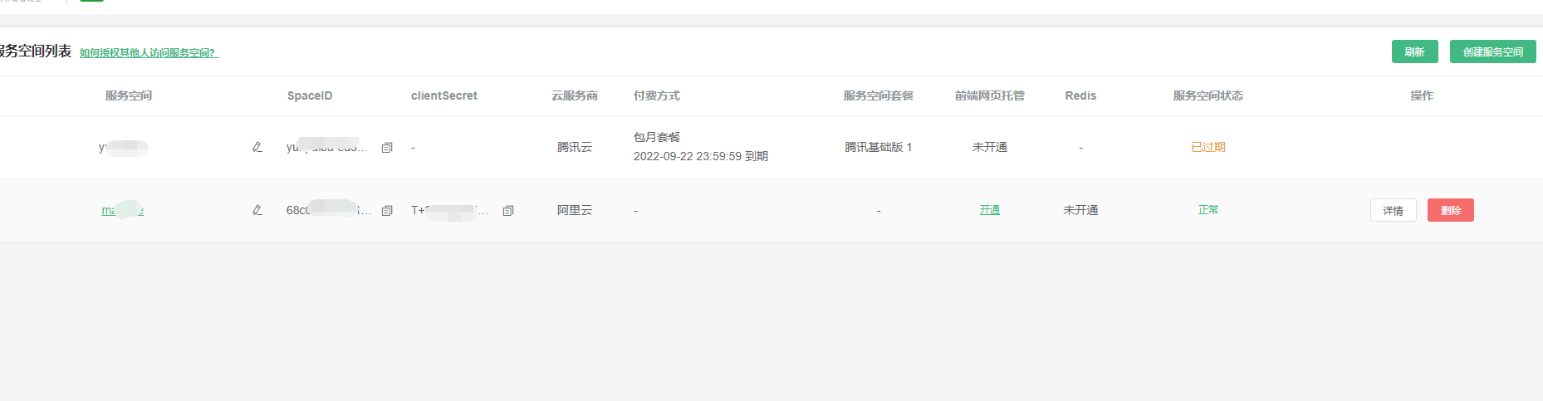Click the 2022-09-22 23:59:59 到期 text
Viewport: 1543px width, 401px height.
[x=701, y=156]
